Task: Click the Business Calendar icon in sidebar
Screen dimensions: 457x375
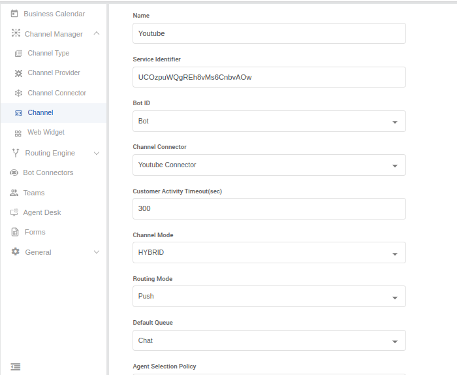Action: tap(14, 14)
